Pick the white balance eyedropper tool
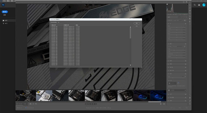Image resolution: width=207 pixels, height=113 pixels. (184, 46)
